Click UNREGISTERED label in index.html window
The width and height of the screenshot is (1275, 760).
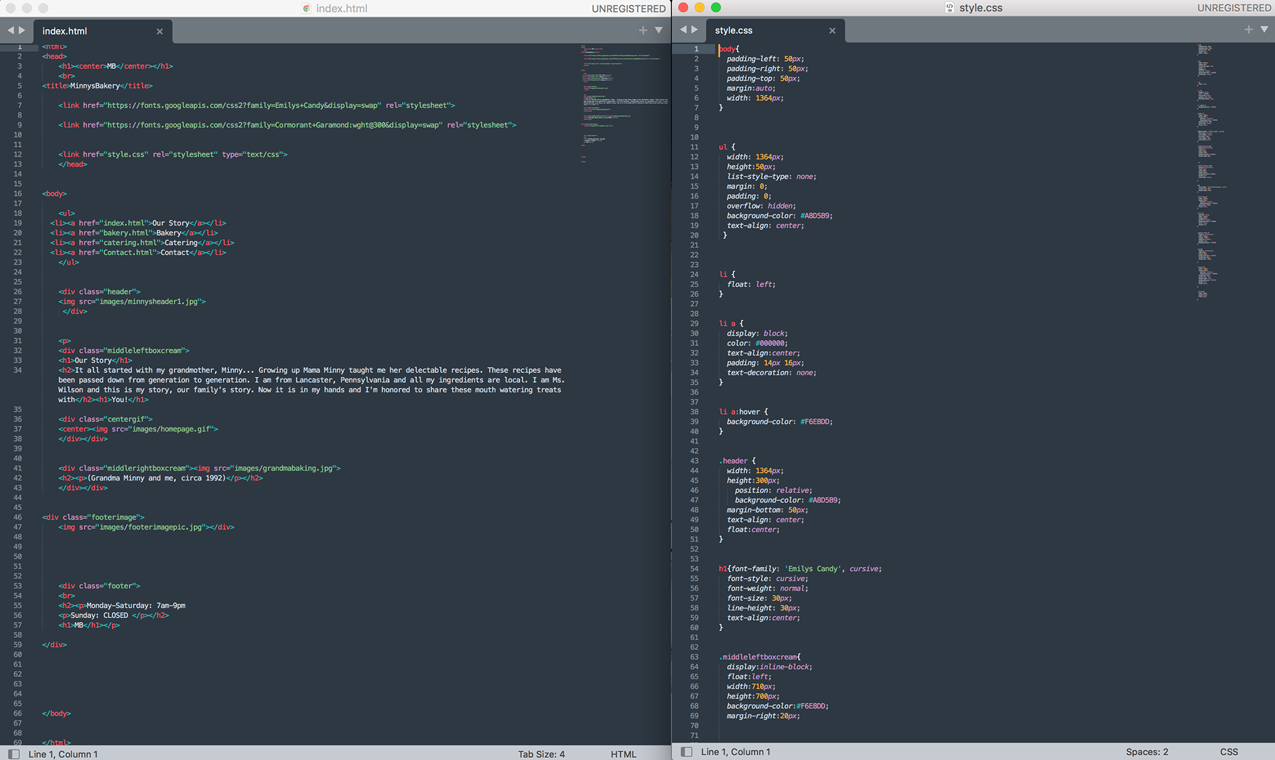[x=629, y=9]
